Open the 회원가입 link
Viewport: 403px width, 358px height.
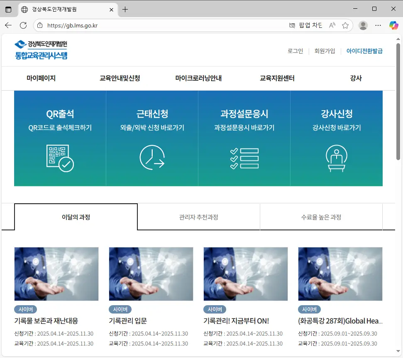click(325, 51)
